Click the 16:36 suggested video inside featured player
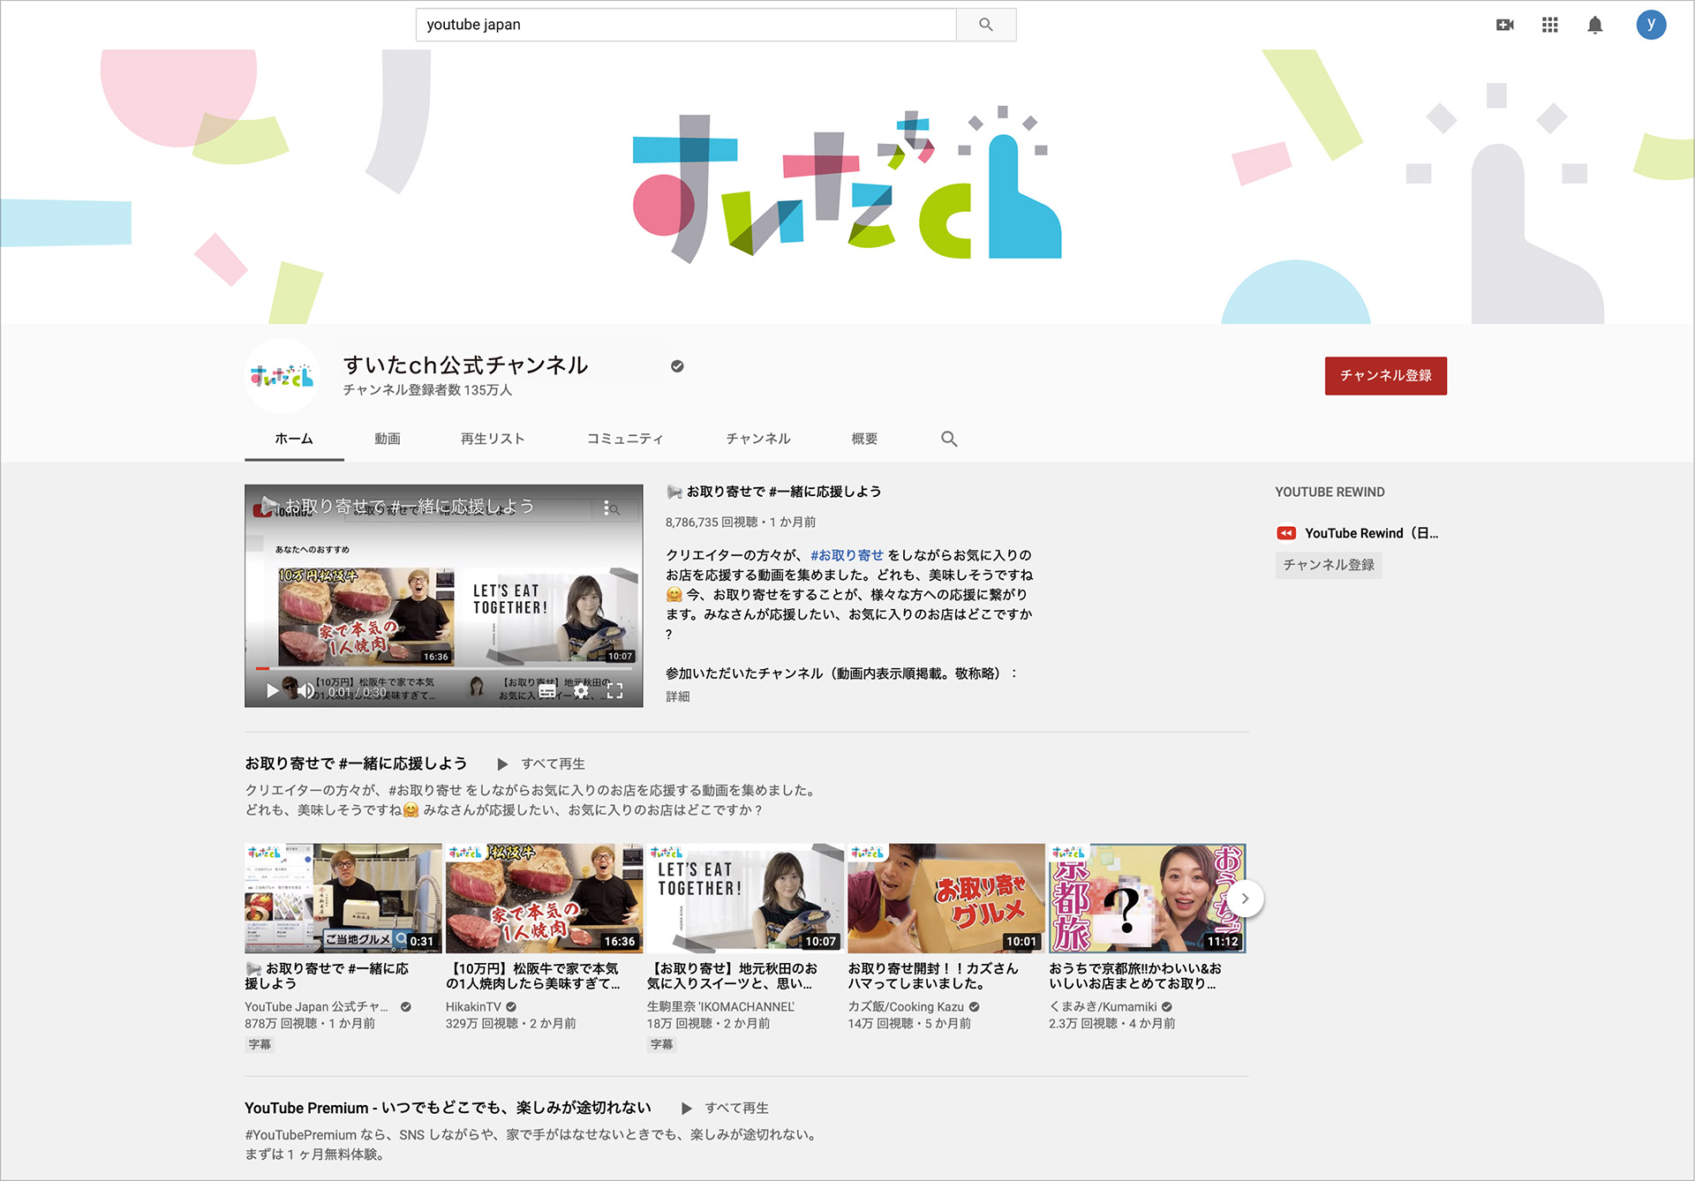 click(x=365, y=616)
